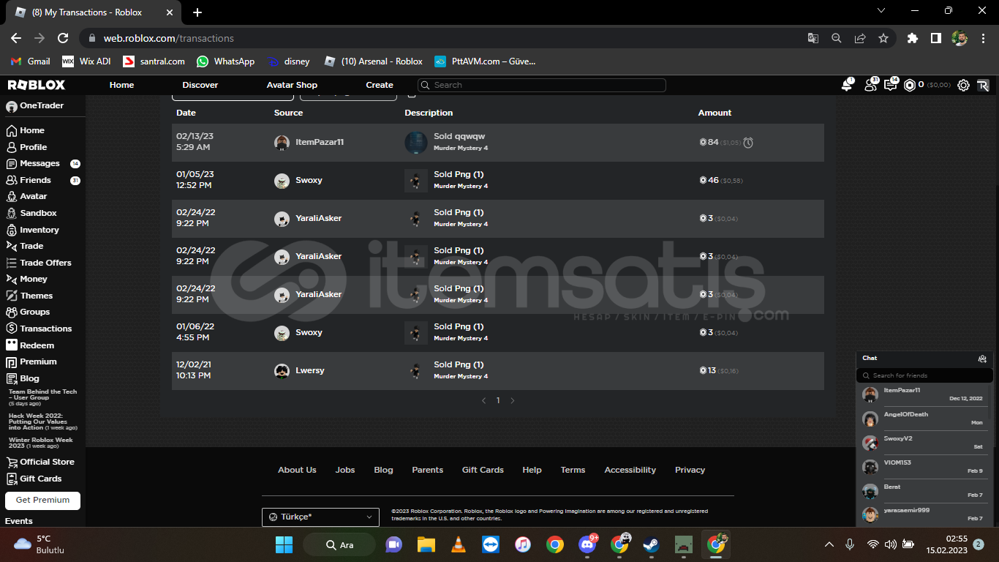
Task: Open Create in top navigation
Action: click(x=380, y=85)
